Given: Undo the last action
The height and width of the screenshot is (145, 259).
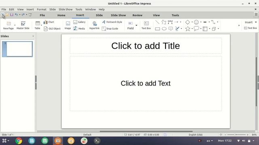Looking at the screenshot, I should coord(16,15).
